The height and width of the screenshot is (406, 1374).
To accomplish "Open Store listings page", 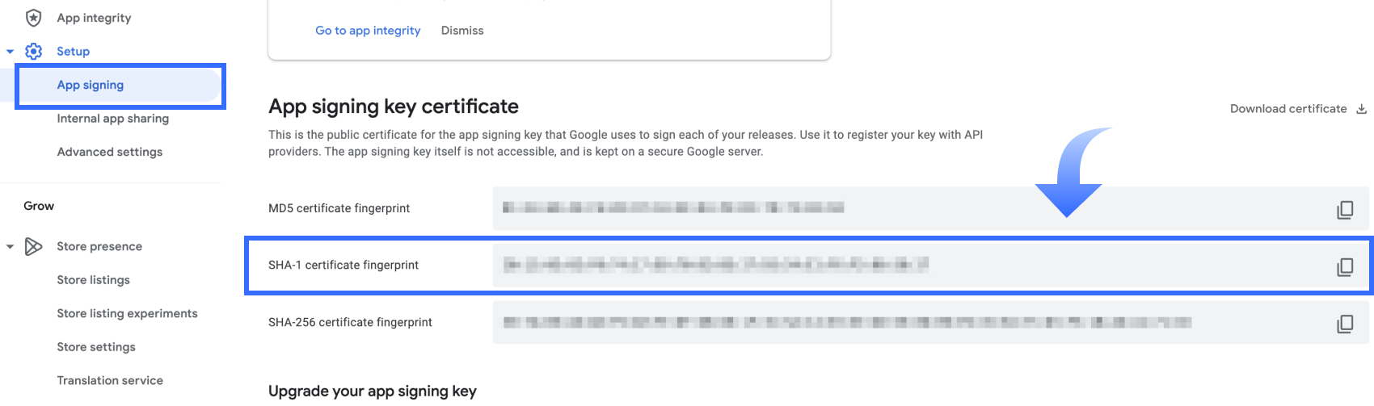I will click(x=94, y=280).
